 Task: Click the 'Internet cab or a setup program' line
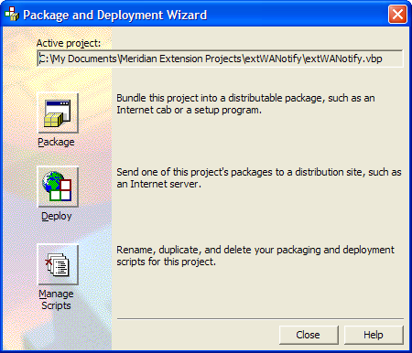pyautogui.click(x=189, y=110)
